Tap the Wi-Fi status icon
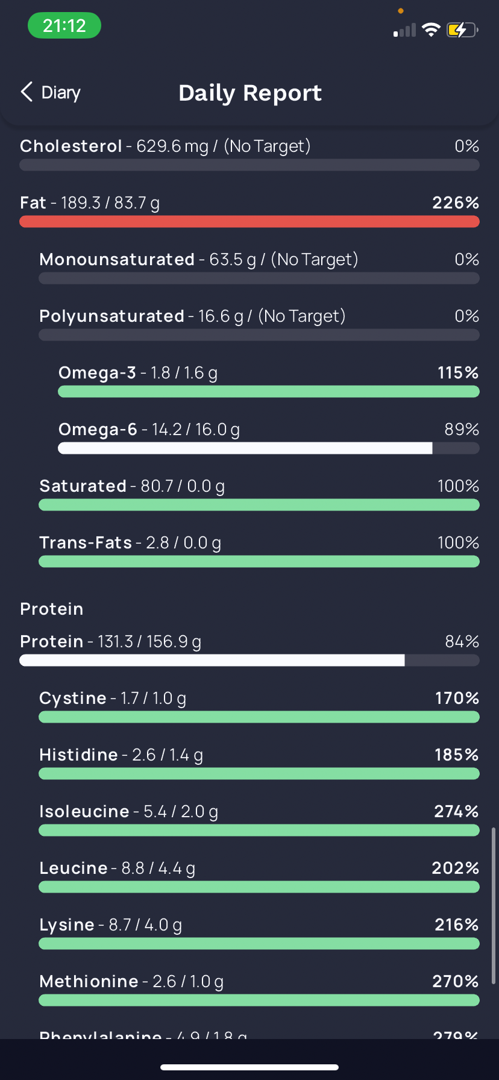Screen dimensions: 499x1080 431,30
